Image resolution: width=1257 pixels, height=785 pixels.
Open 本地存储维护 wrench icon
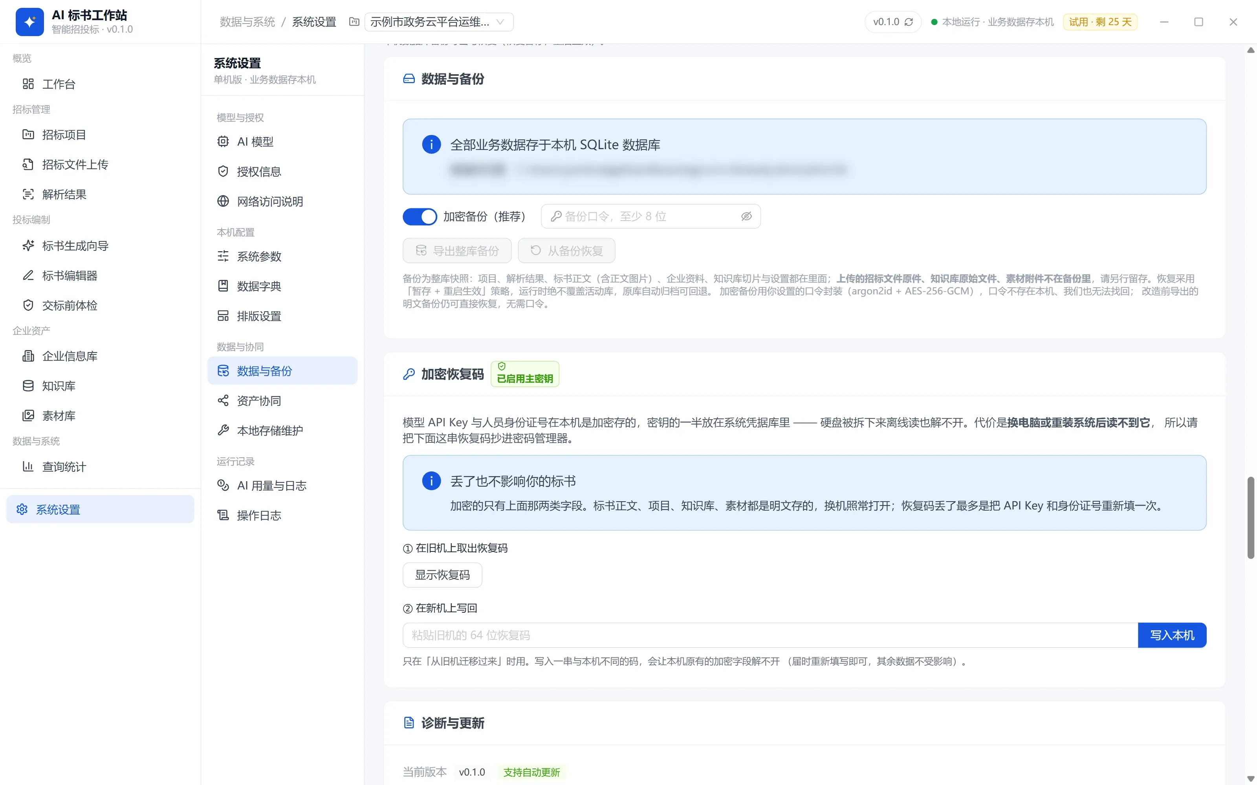(223, 430)
